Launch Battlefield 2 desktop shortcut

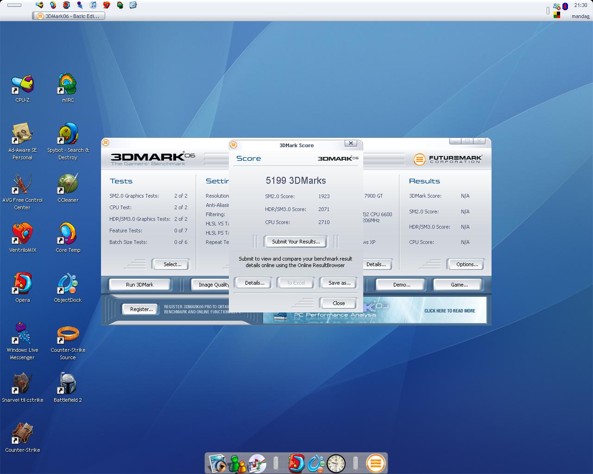point(68,387)
